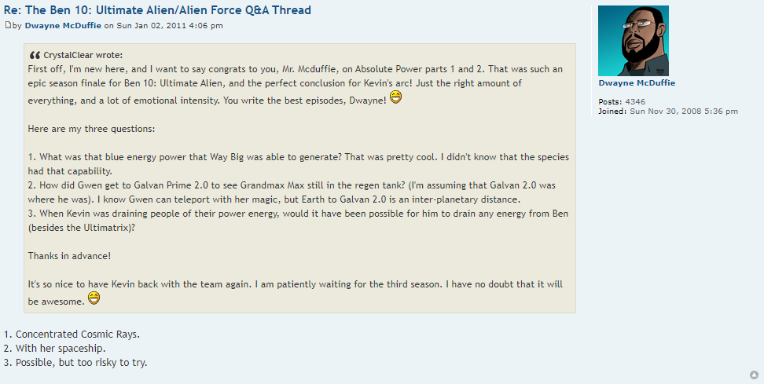
Task: Jump to top using the bottom-right arrow icon
Action: pos(754,375)
